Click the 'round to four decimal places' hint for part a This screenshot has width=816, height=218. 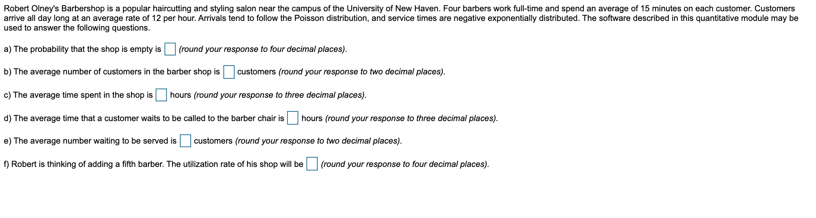click(x=263, y=49)
